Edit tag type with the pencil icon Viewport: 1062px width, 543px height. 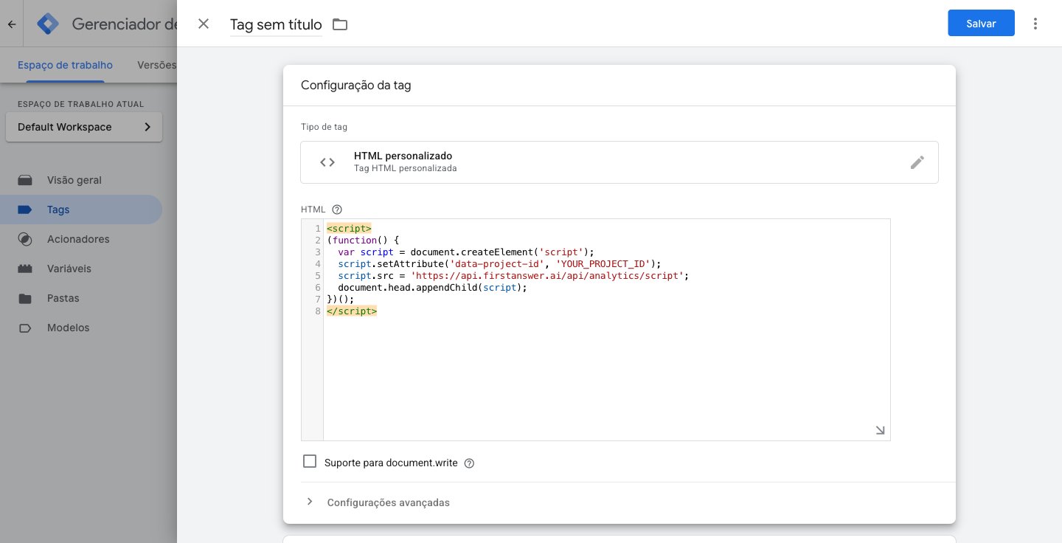point(917,162)
